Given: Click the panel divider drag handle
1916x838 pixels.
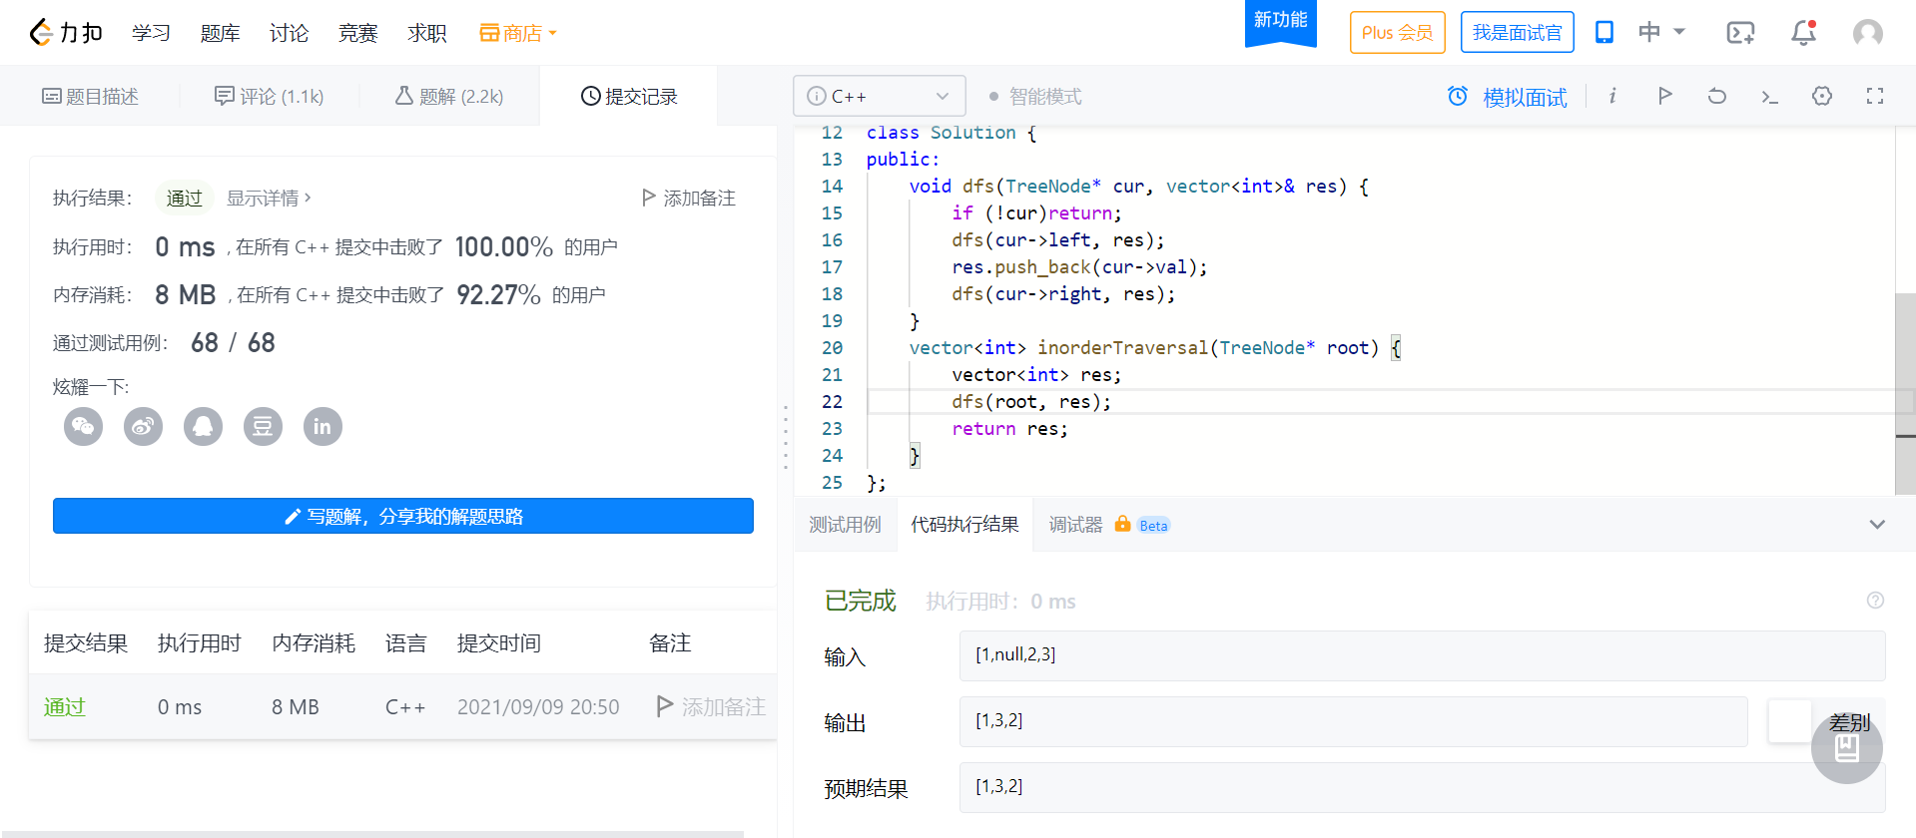Looking at the screenshot, I should click(786, 437).
